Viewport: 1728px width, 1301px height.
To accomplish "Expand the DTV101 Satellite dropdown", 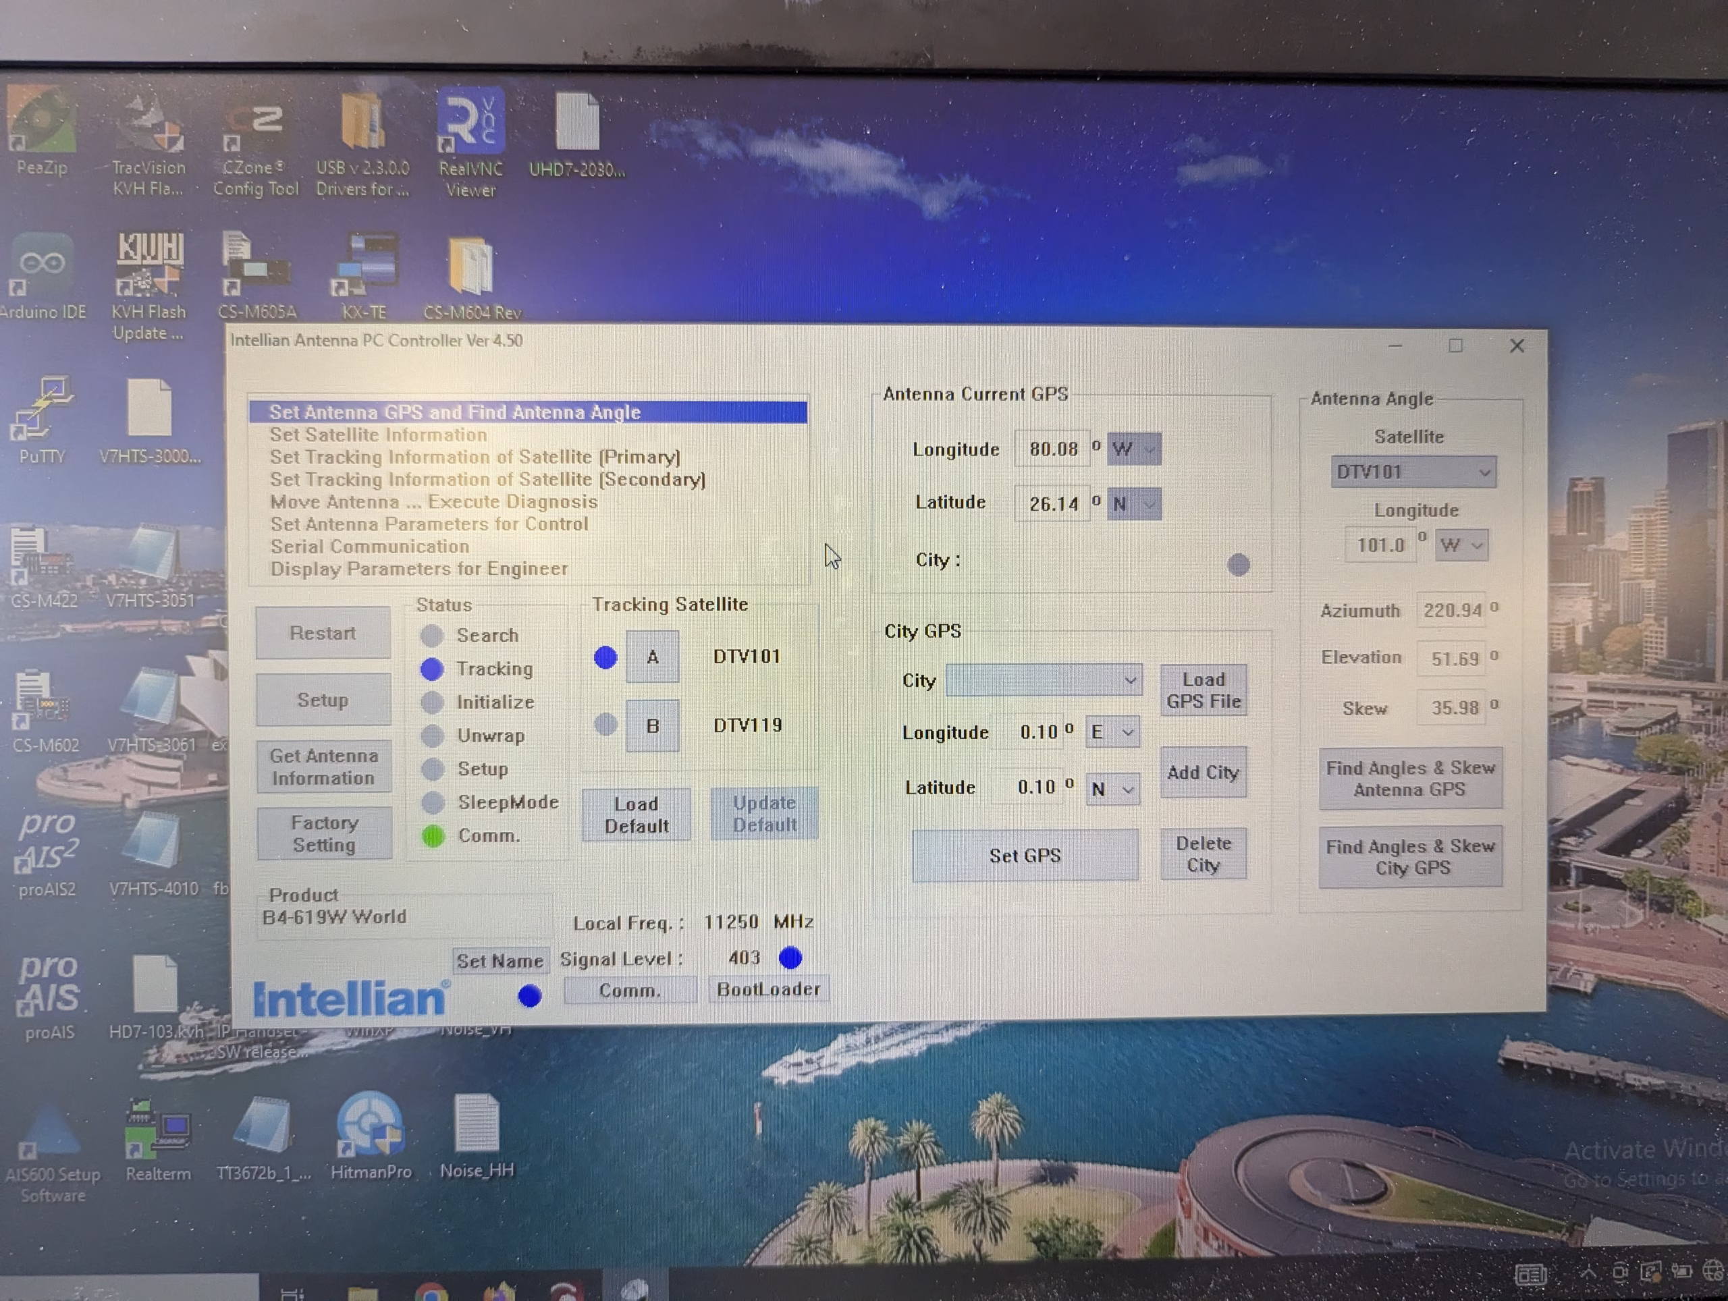I will coord(1413,472).
